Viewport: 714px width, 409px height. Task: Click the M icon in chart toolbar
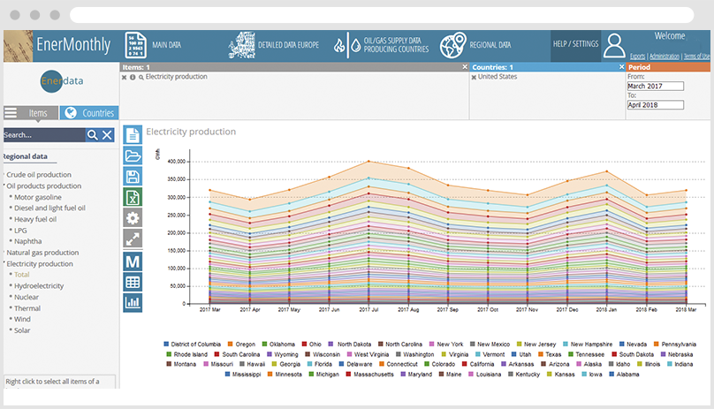133,261
